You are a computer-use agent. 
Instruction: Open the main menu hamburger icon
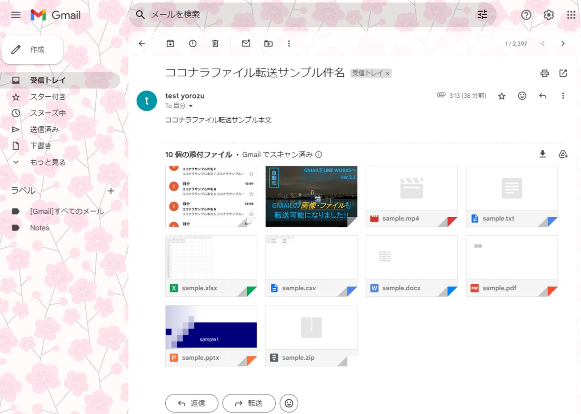click(x=16, y=15)
